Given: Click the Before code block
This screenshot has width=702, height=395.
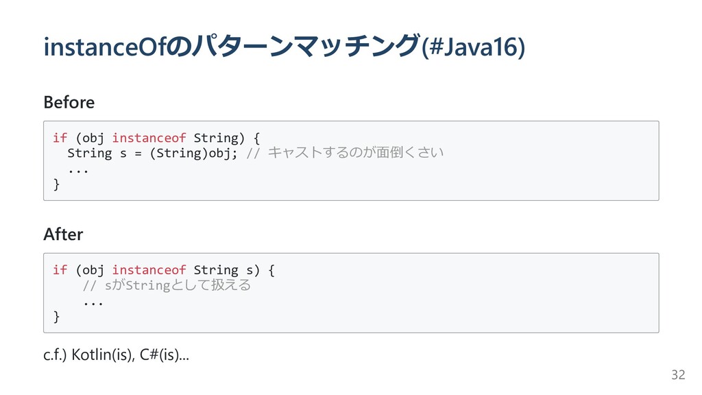Looking at the screenshot, I should click(351, 160).
